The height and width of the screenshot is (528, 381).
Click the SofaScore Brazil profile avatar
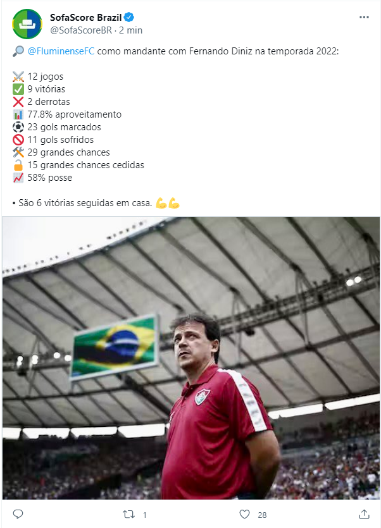coord(27,24)
